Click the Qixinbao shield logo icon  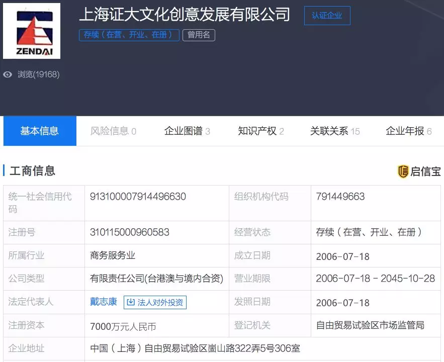tap(403, 171)
